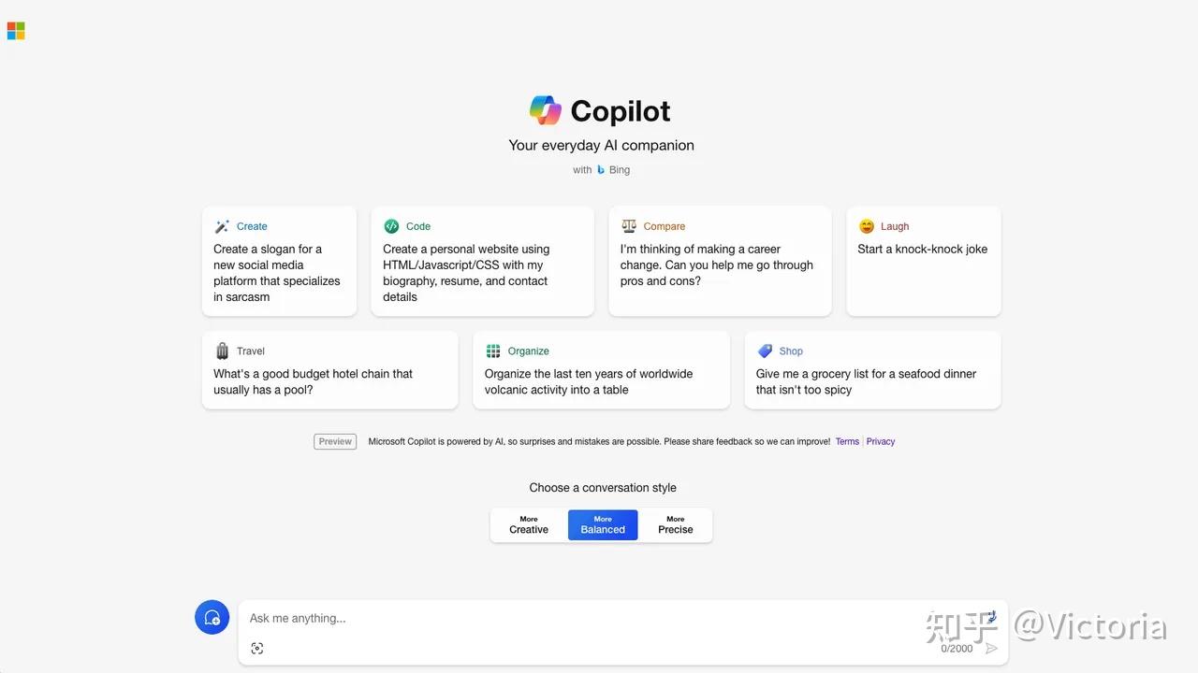Click the Organize card's grid icon
Screen dimensions: 1198x673
(x=493, y=351)
